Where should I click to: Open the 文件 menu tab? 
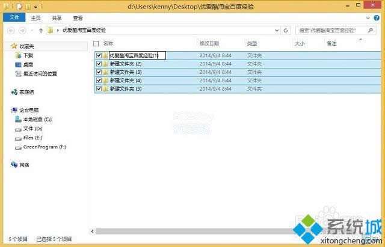(14, 17)
